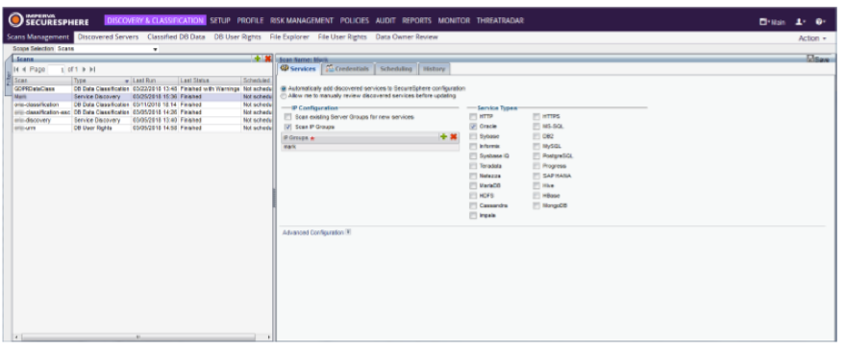Check the Sybase IQ service type

click(473, 156)
